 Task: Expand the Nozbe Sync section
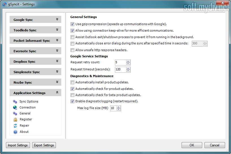[x=35, y=82]
